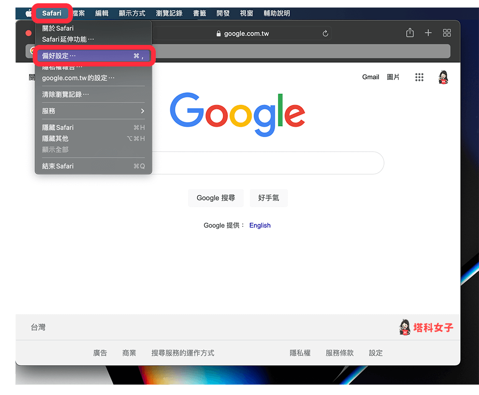Open the 瀏覽記錄 menu

click(x=169, y=13)
